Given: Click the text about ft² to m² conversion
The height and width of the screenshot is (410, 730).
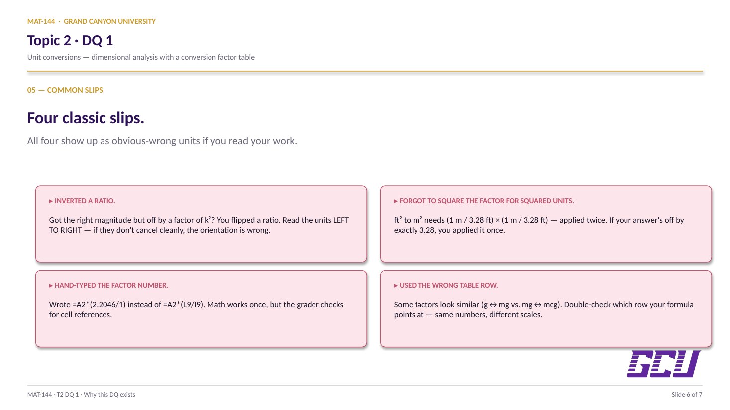Looking at the screenshot, I should [539, 225].
